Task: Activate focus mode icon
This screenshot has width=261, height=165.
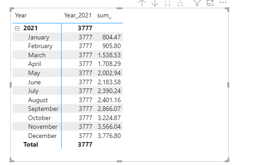Action: point(210,2)
